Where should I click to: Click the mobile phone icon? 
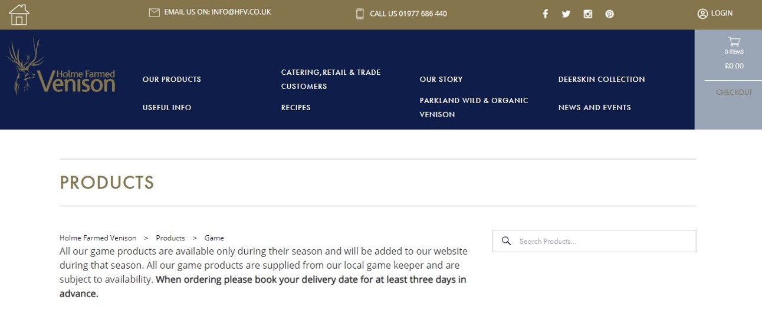pos(360,14)
